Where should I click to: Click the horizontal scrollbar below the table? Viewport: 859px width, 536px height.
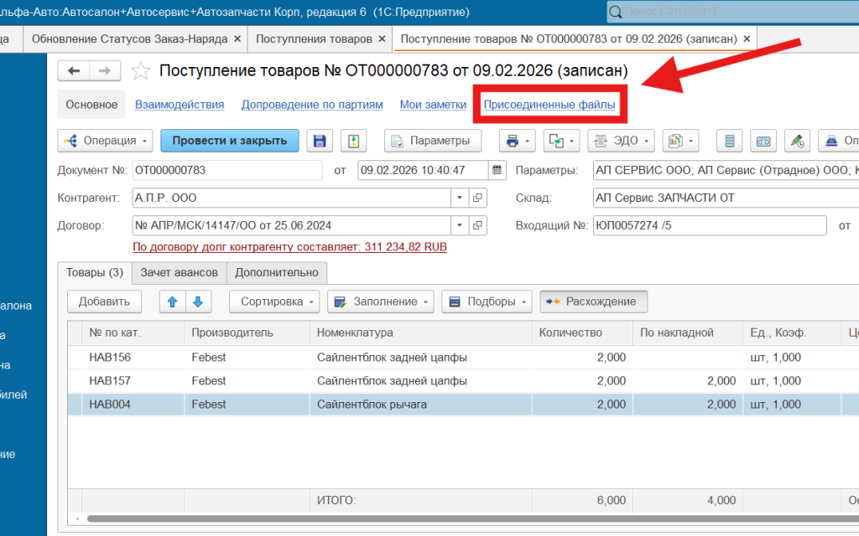pyautogui.click(x=471, y=518)
